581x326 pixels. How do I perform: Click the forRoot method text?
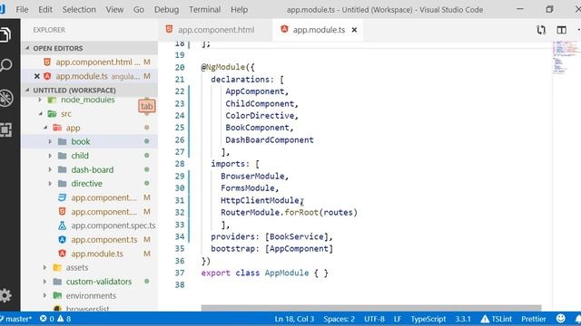tap(301, 213)
